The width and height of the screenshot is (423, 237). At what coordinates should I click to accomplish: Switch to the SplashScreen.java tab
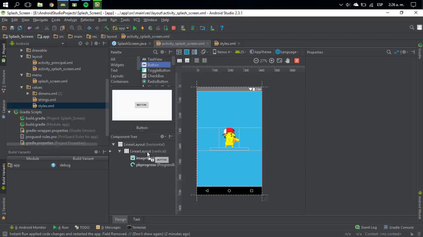(x=132, y=43)
